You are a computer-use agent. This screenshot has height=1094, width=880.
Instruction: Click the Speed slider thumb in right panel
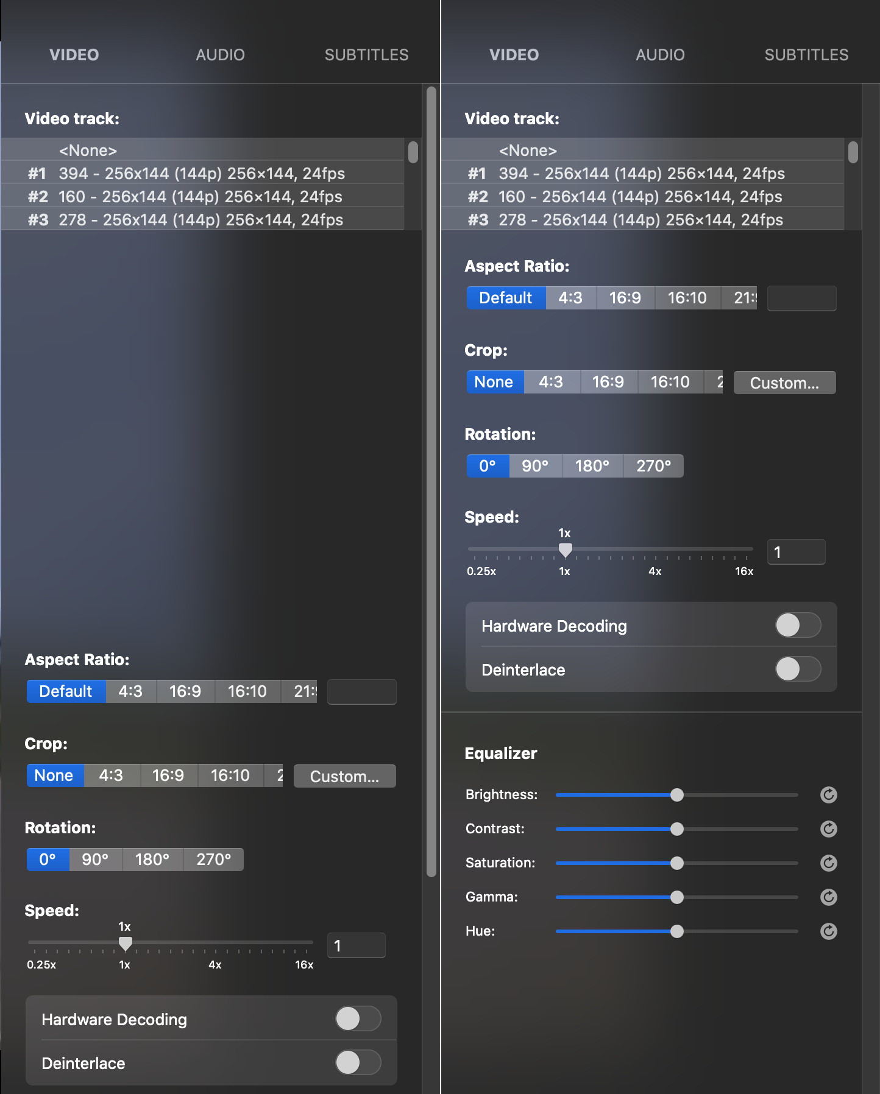(566, 550)
